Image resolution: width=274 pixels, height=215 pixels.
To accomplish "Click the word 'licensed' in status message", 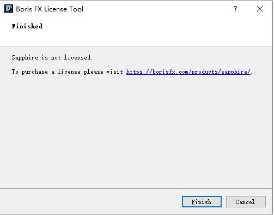I will point(77,57).
